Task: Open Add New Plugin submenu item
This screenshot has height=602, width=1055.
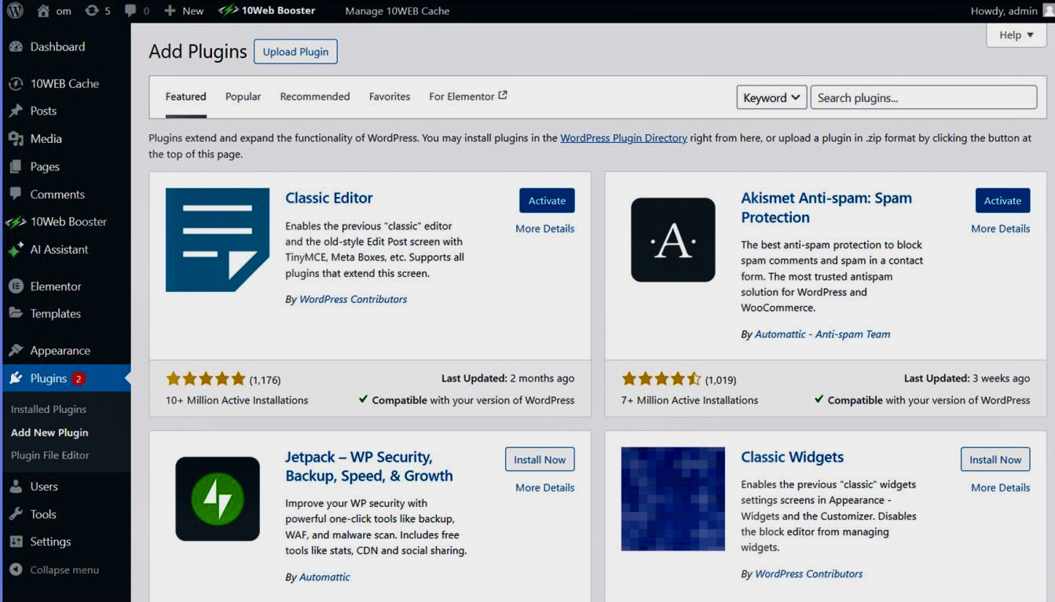Action: coord(49,432)
